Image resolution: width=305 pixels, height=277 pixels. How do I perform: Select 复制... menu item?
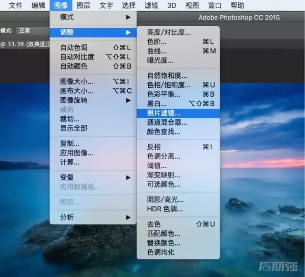tap(93, 144)
